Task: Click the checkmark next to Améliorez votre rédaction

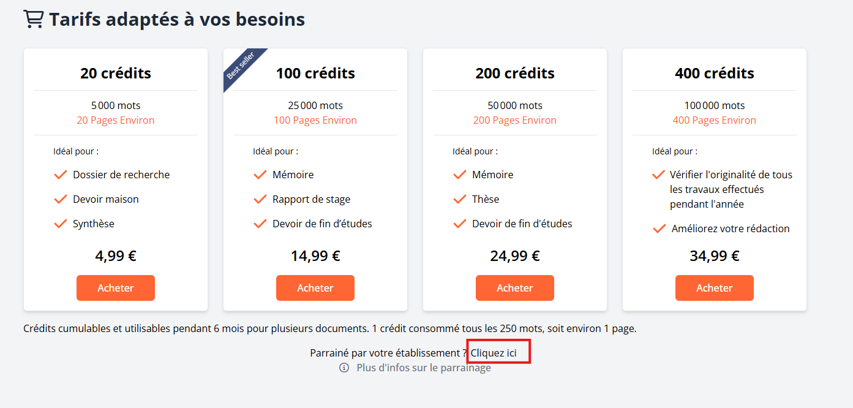Action: (x=659, y=229)
